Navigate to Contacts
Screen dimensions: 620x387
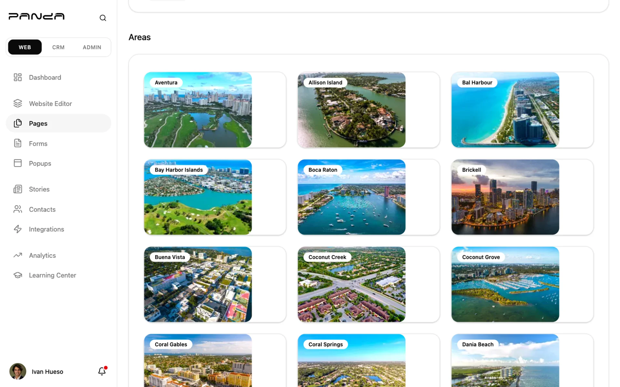(x=58, y=209)
